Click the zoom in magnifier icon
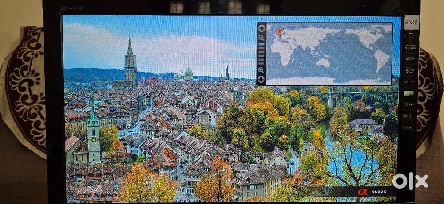The height and width of the screenshot is (204, 444). pos(261,70)
